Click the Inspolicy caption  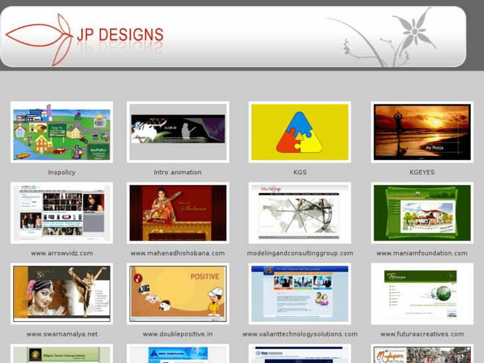coord(62,173)
